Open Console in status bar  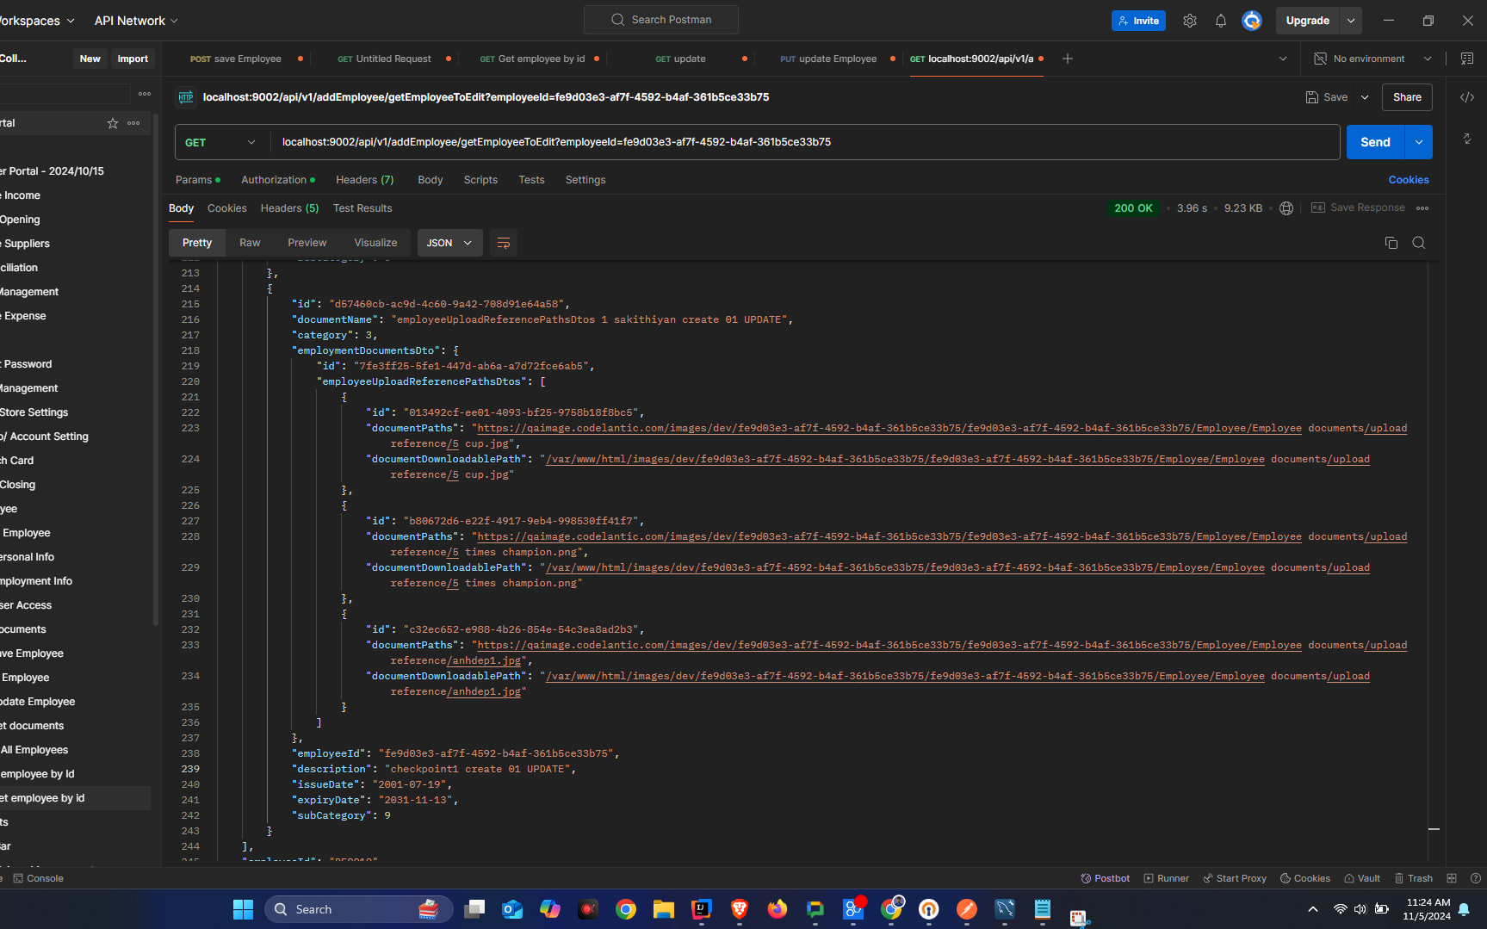click(38, 878)
